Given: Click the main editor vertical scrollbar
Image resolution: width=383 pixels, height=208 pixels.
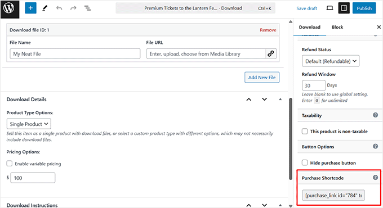Looking at the screenshot, I should click(291, 139).
